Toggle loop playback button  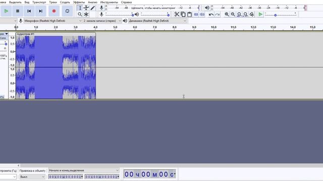point(67,11)
